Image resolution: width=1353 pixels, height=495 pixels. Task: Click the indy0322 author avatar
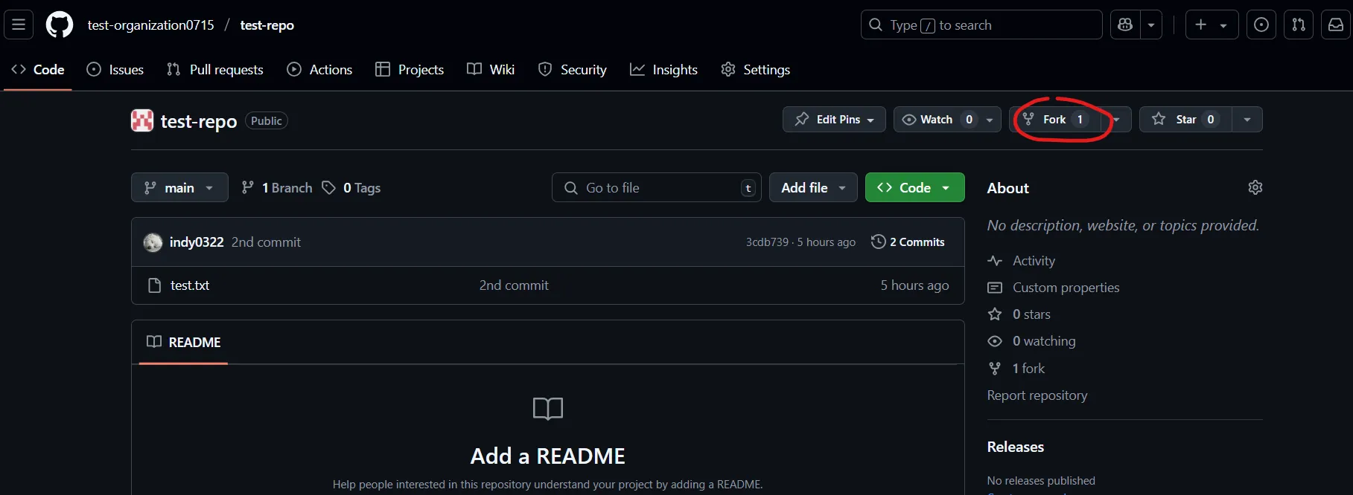(x=153, y=242)
